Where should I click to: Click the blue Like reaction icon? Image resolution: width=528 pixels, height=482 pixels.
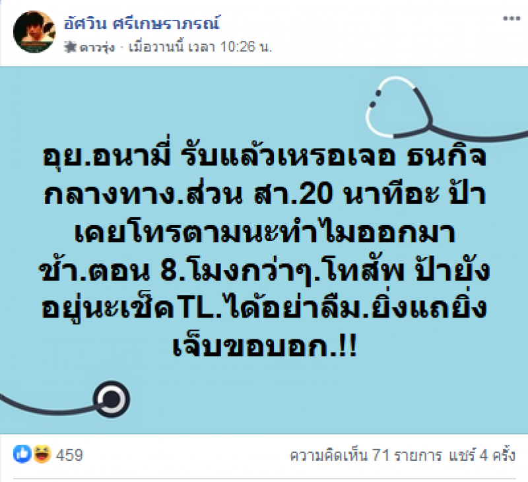22,454
